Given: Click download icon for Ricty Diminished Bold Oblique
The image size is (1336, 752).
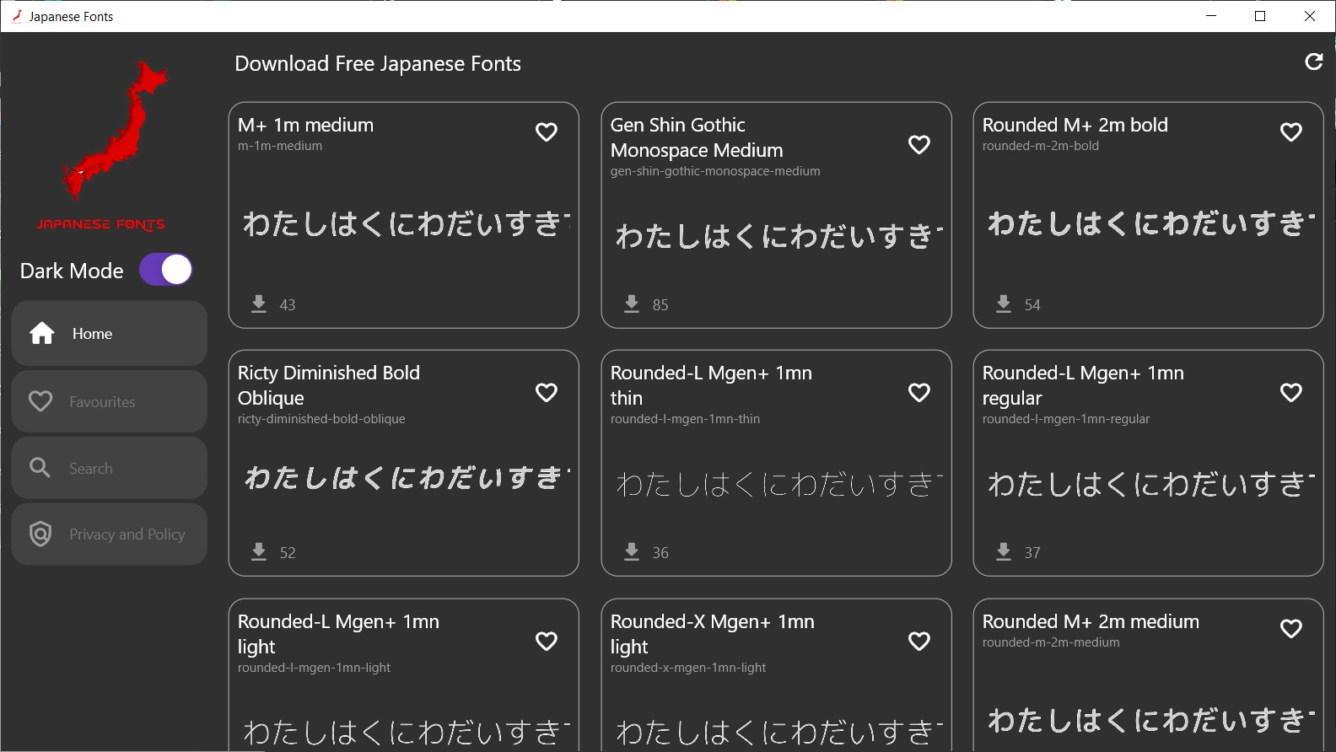Looking at the screenshot, I should pyautogui.click(x=259, y=551).
